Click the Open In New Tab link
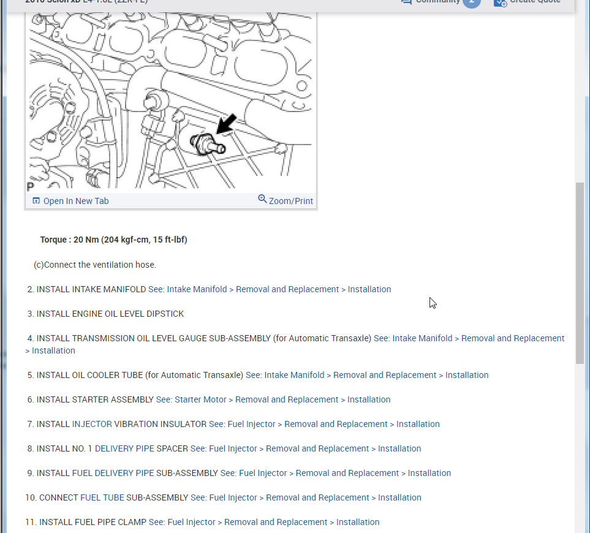590x533 pixels. [x=76, y=201]
